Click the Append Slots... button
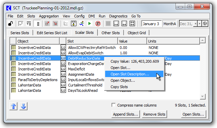The image size is (217, 128). click(126, 114)
